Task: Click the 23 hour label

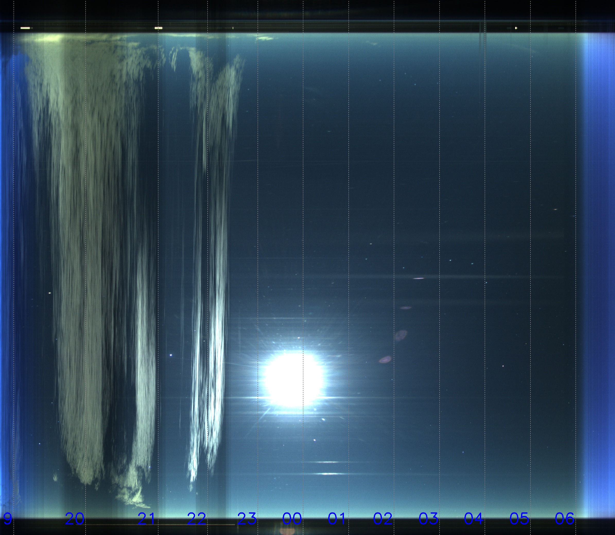Action: 247,519
